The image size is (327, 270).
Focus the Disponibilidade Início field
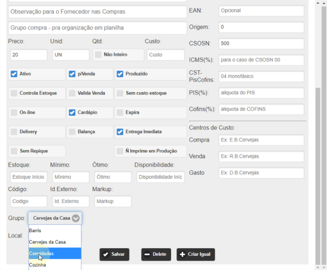[161, 177]
